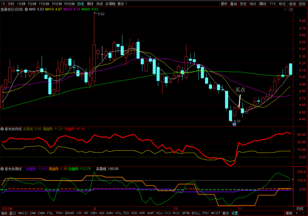Zoom in with the + button
Image resolution: width=308 pixels, height=216 pixels.
click(297, 213)
